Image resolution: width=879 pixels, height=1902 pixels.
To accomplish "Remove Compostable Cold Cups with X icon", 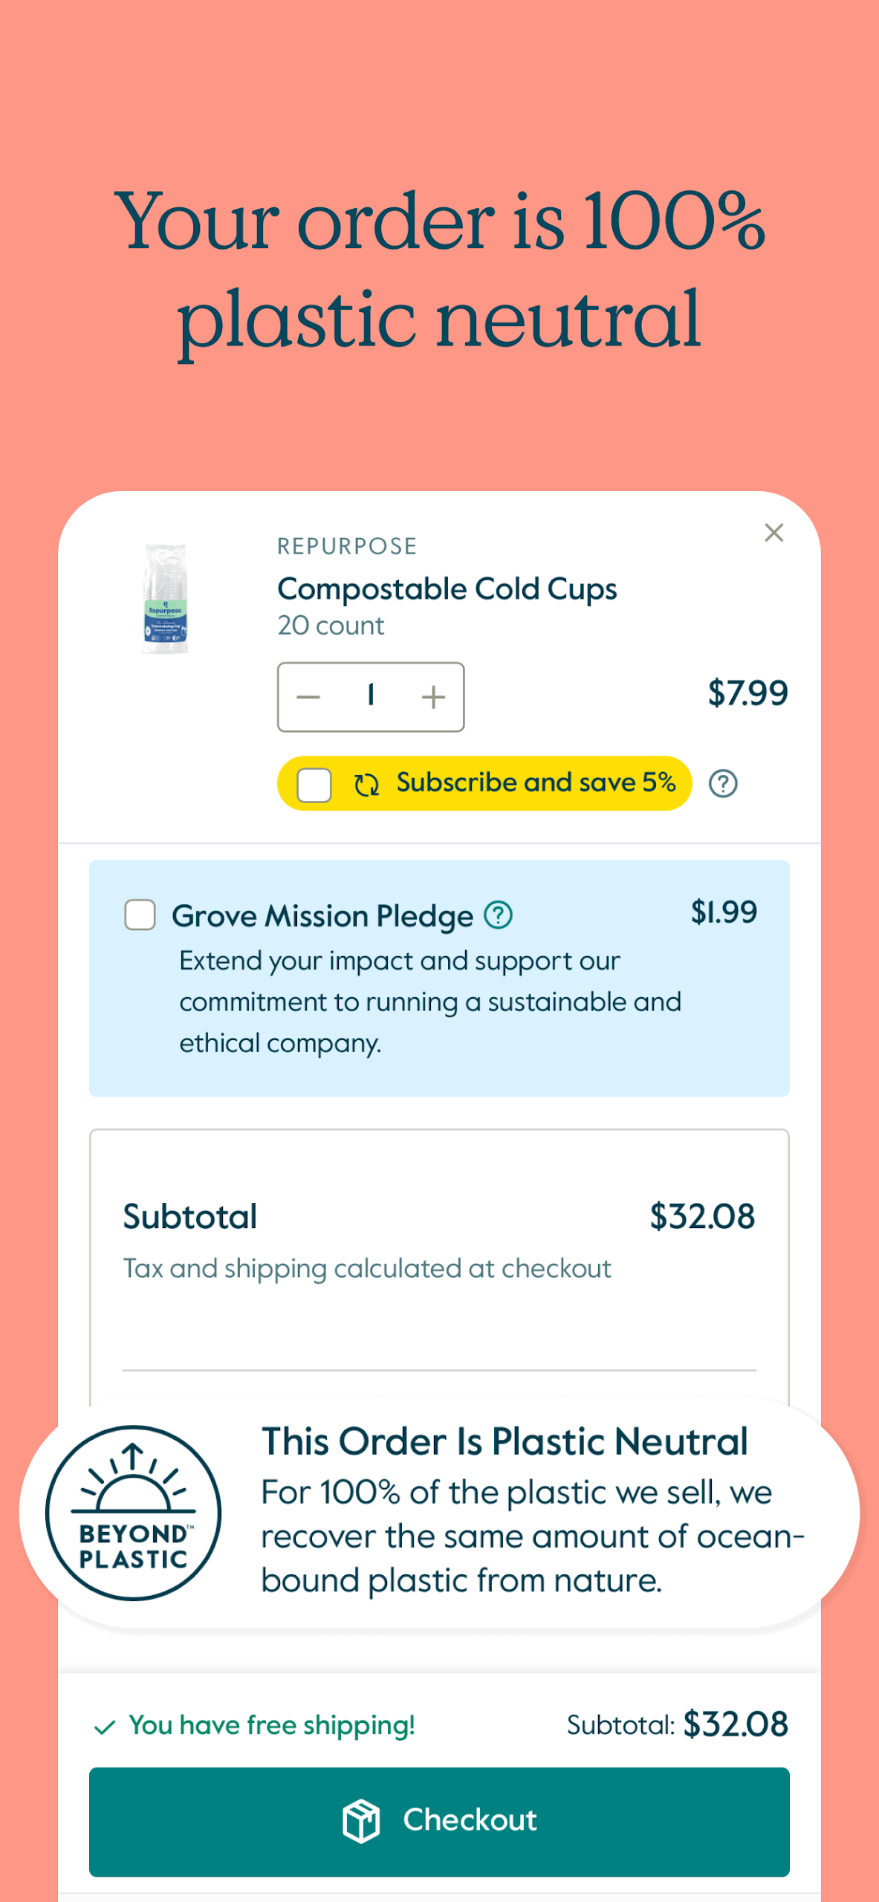I will (x=773, y=533).
